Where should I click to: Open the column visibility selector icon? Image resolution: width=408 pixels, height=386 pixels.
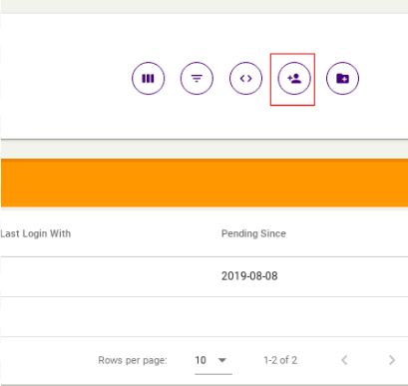click(x=148, y=79)
